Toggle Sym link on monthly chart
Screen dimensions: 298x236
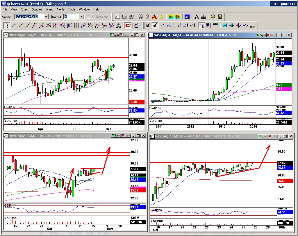click(x=261, y=35)
